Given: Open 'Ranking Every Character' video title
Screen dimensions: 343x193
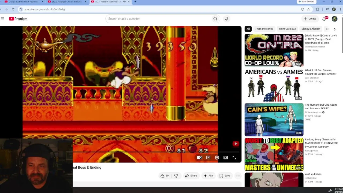Looking at the screenshot, I should point(322,143).
